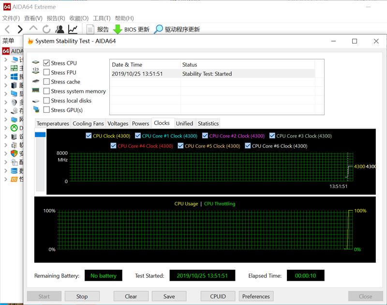Click the up-level arrow toolbar icon
The height and width of the screenshot is (305, 387).
pyautogui.click(x=33, y=28)
